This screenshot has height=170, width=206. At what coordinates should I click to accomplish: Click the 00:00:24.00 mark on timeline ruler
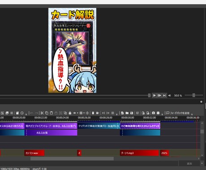[x=62, y=118]
